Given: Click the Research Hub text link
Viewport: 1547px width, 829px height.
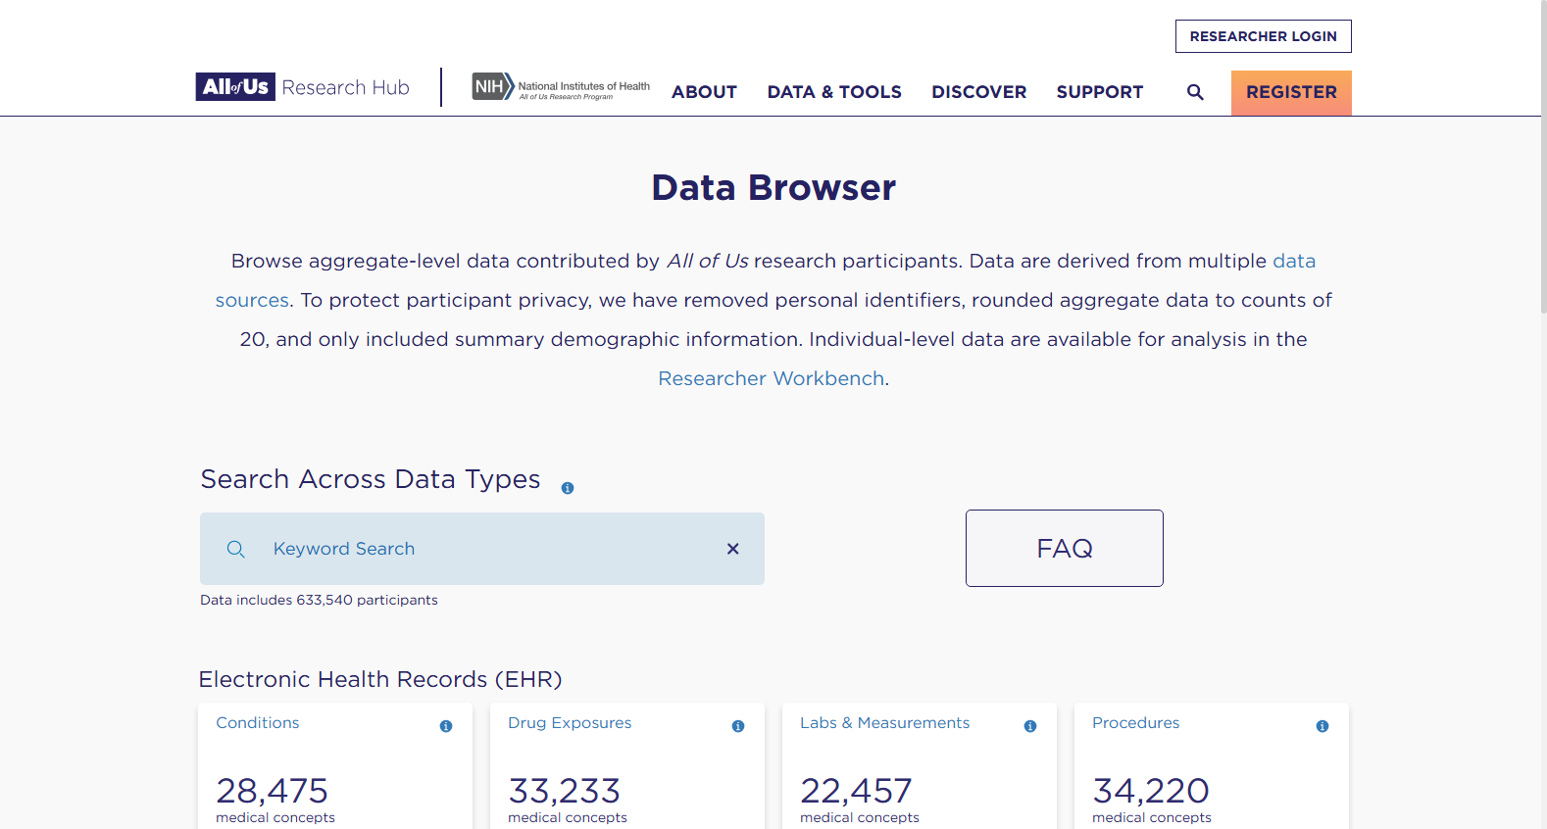Looking at the screenshot, I should [x=345, y=87].
